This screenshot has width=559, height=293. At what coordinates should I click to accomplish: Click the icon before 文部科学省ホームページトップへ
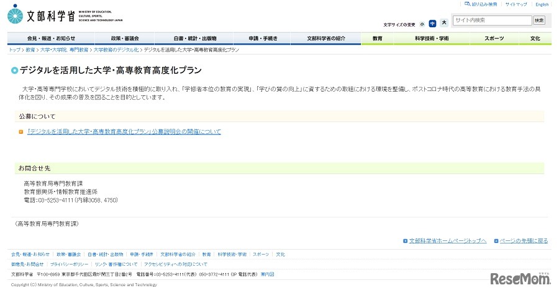[x=406, y=241]
